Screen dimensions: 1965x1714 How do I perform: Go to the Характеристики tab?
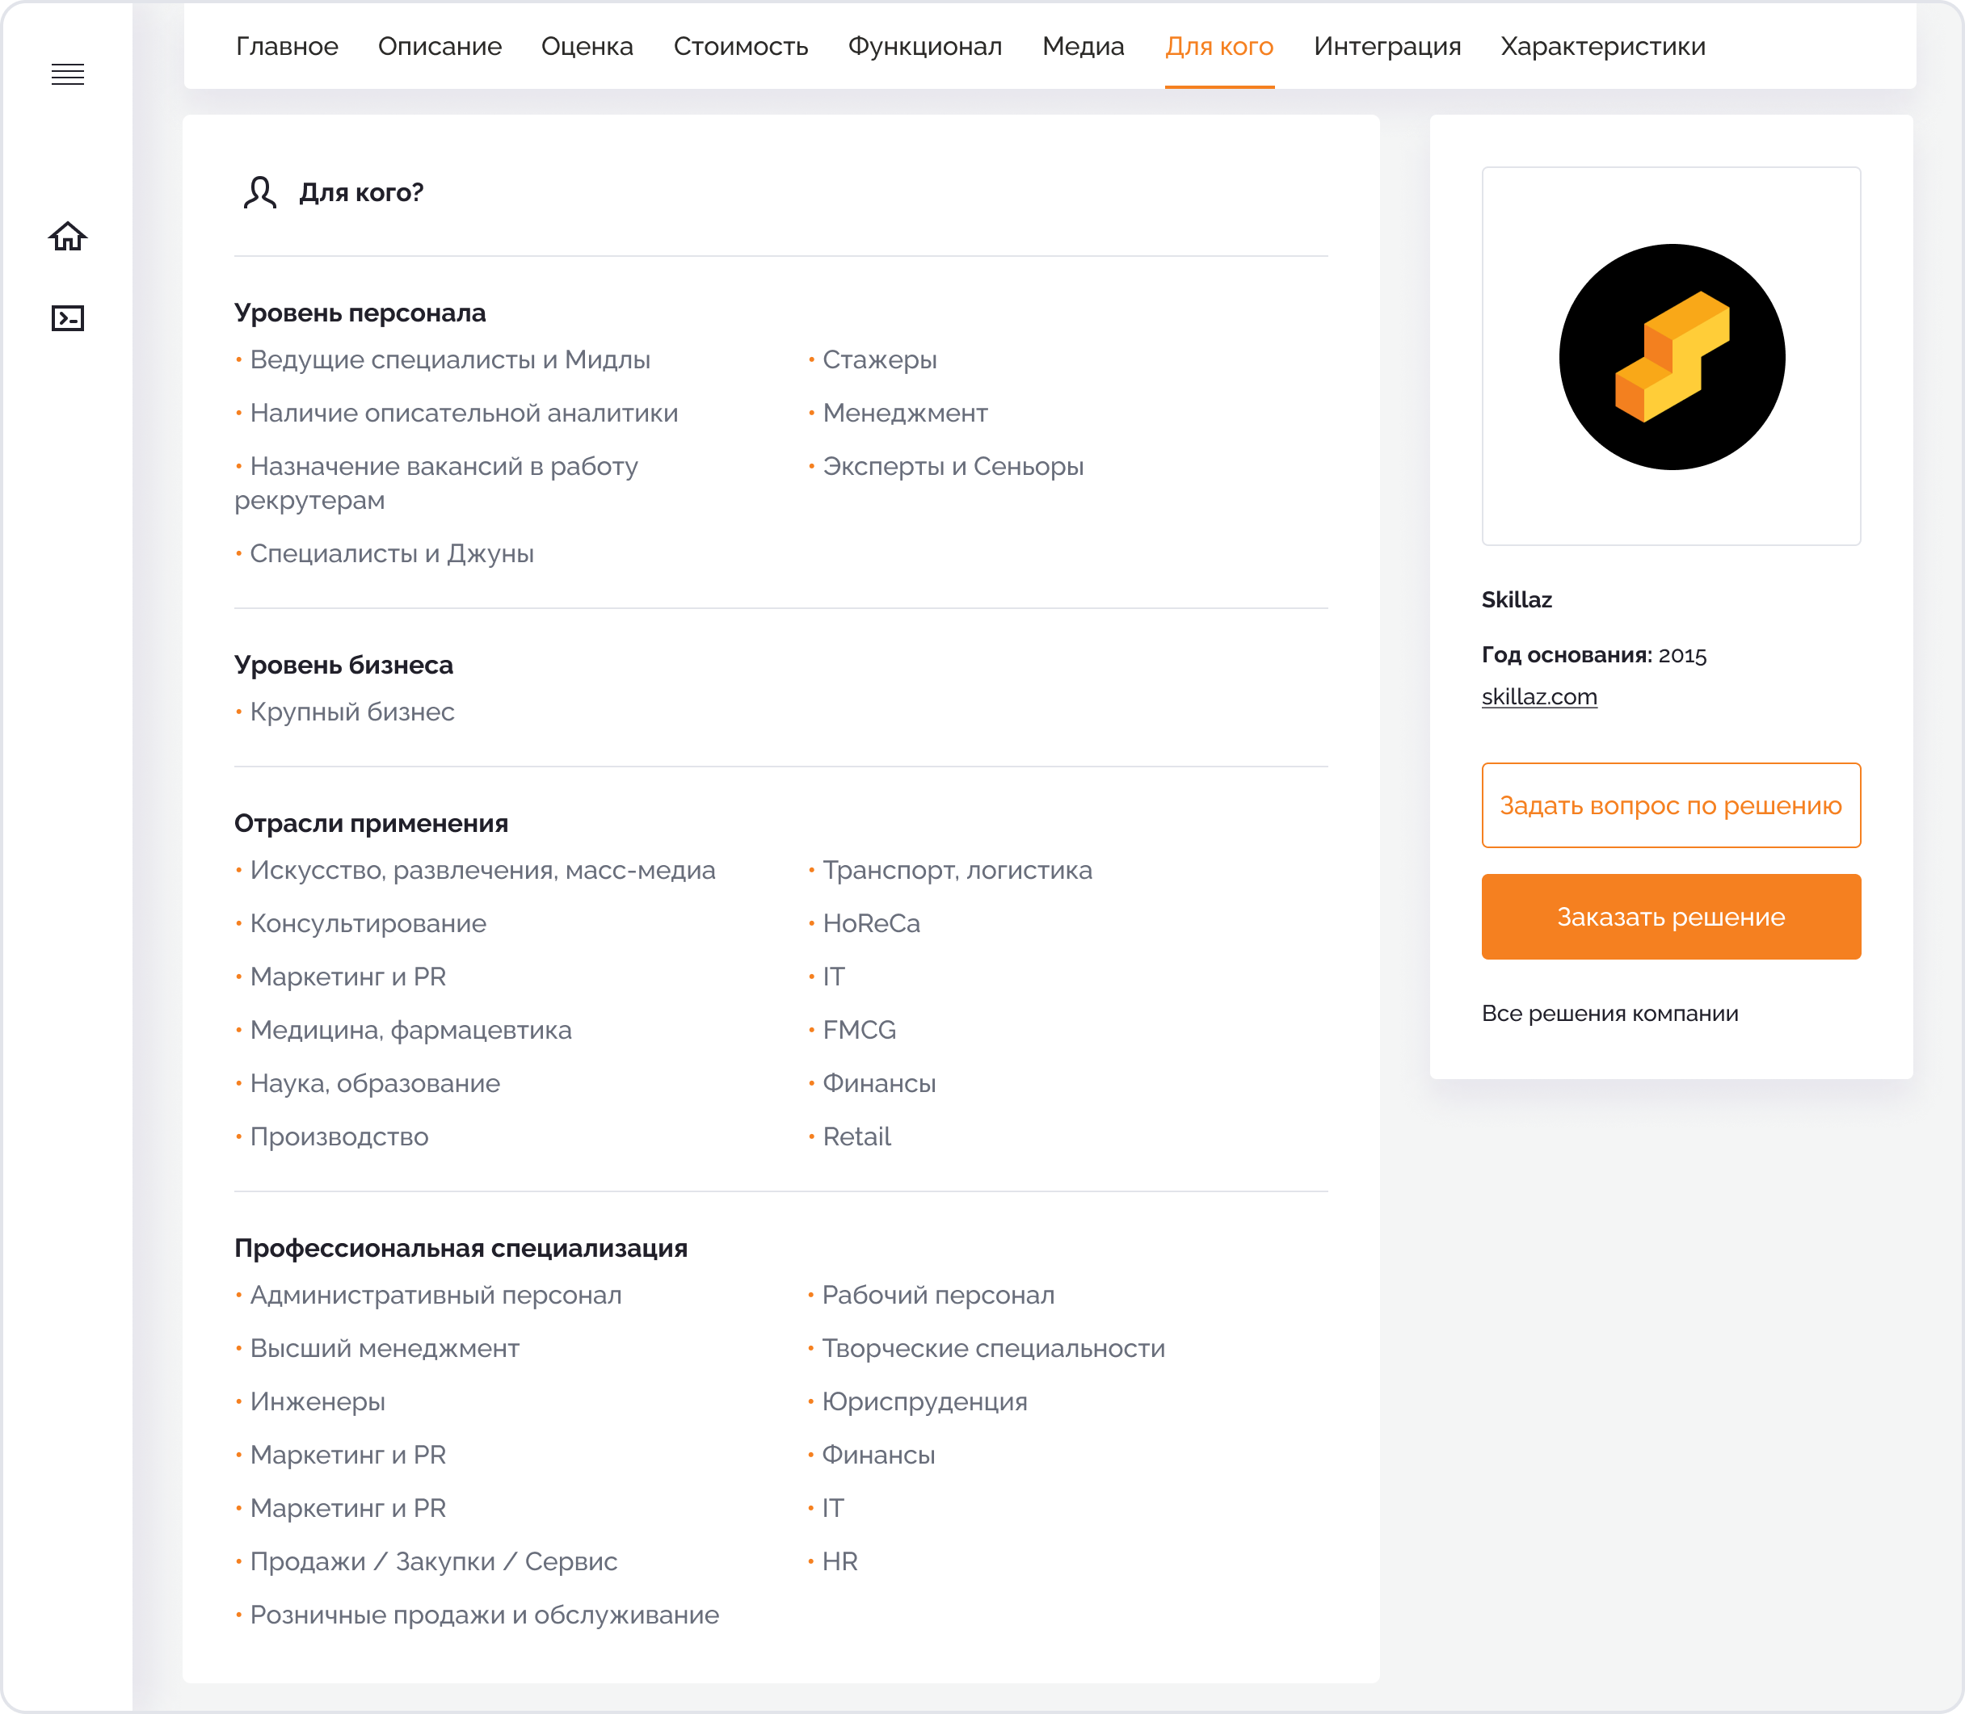[x=1603, y=46]
